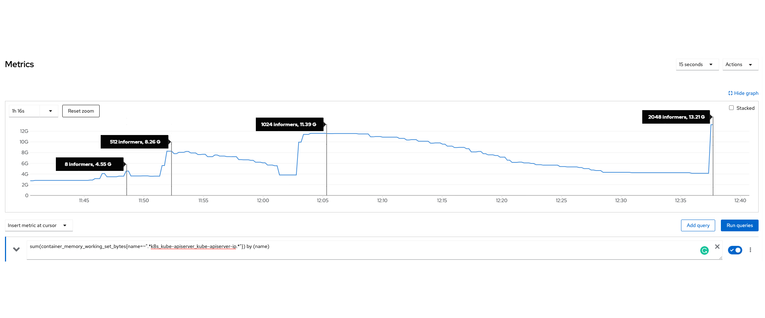The width and height of the screenshot is (765, 318).
Task: Click the Add query button
Action: coord(698,225)
